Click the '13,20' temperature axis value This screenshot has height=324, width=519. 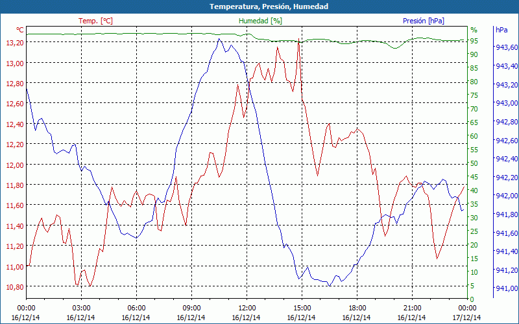pos(15,42)
